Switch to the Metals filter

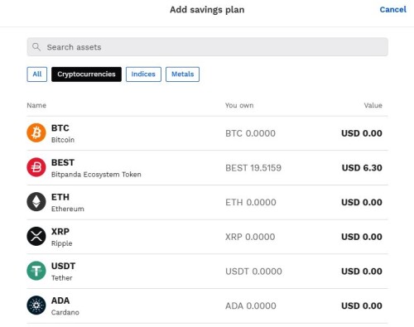click(182, 75)
